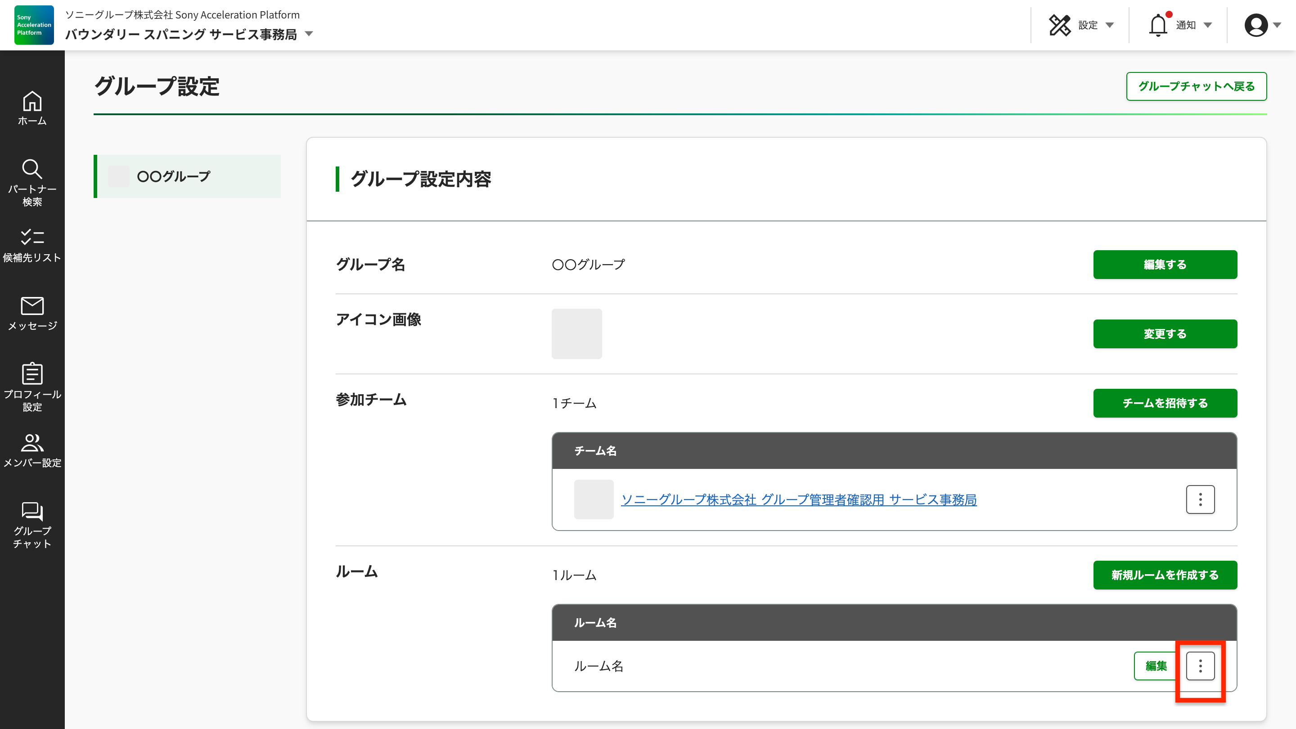Open Partner Search magnifier icon

click(32, 170)
